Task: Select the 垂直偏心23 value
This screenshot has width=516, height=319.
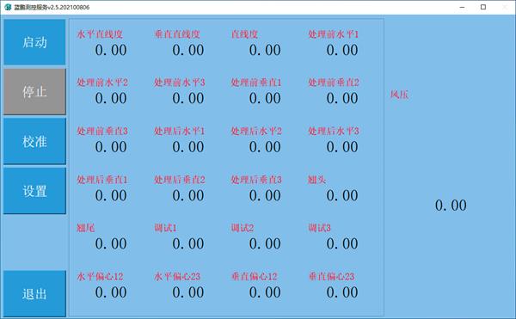Action: (x=342, y=292)
